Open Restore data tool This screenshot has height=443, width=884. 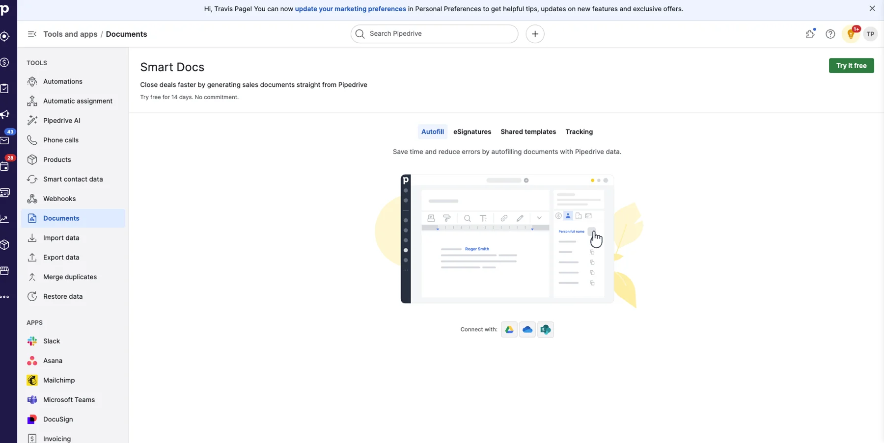tap(73, 296)
